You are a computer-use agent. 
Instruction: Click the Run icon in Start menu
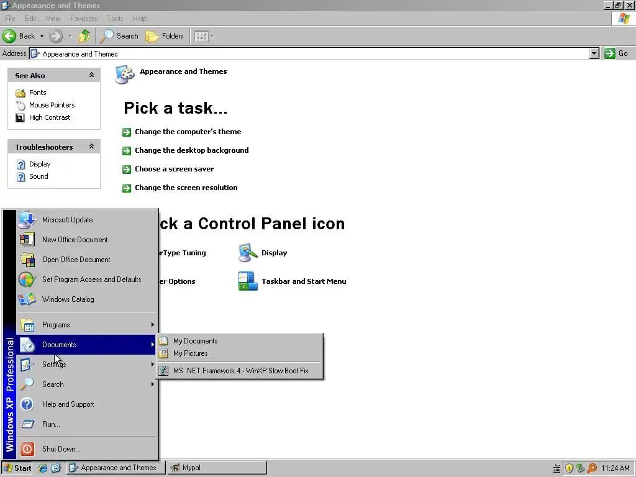pos(27,424)
